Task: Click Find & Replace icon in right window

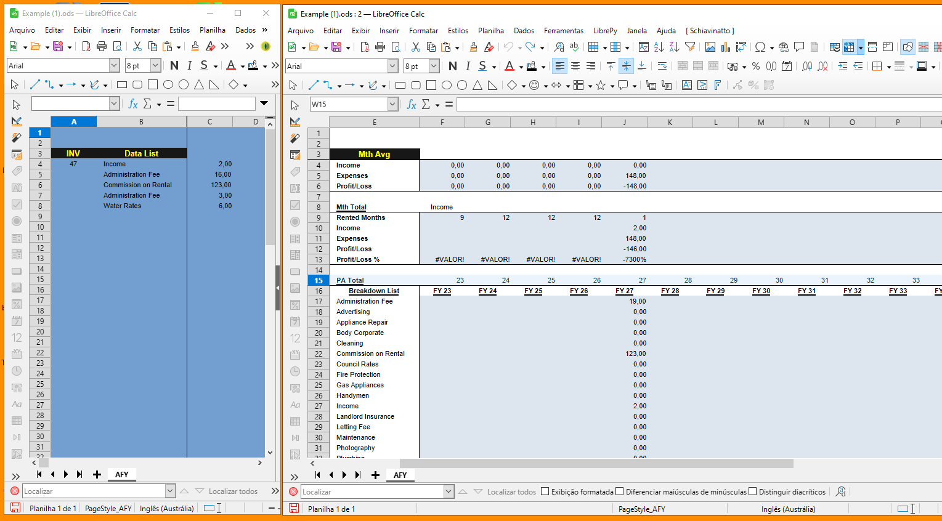Action: point(559,47)
